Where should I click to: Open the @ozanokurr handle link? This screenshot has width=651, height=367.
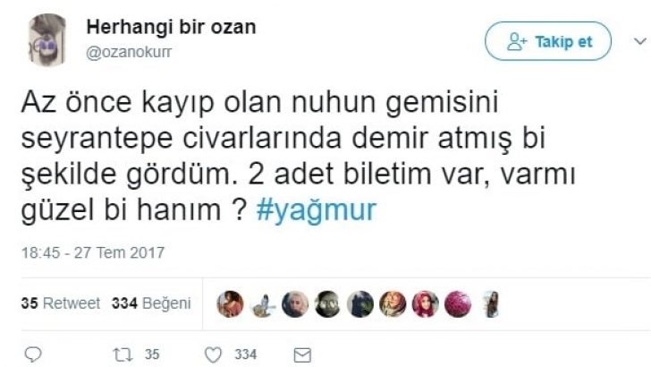pyautogui.click(x=129, y=53)
